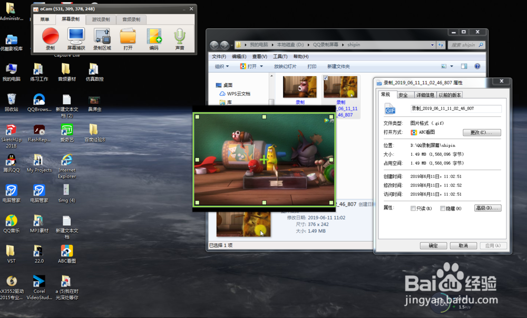The image size is (527, 318).
Task: Open the 查看(V) menu
Action: click(259, 56)
